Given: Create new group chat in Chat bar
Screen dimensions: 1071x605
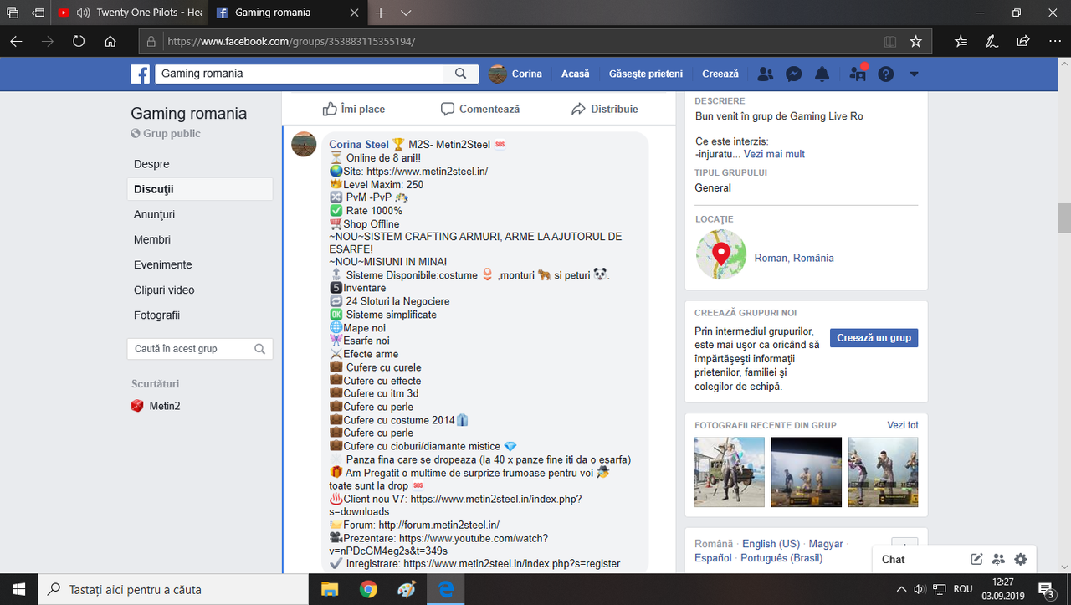Looking at the screenshot, I should [x=998, y=559].
